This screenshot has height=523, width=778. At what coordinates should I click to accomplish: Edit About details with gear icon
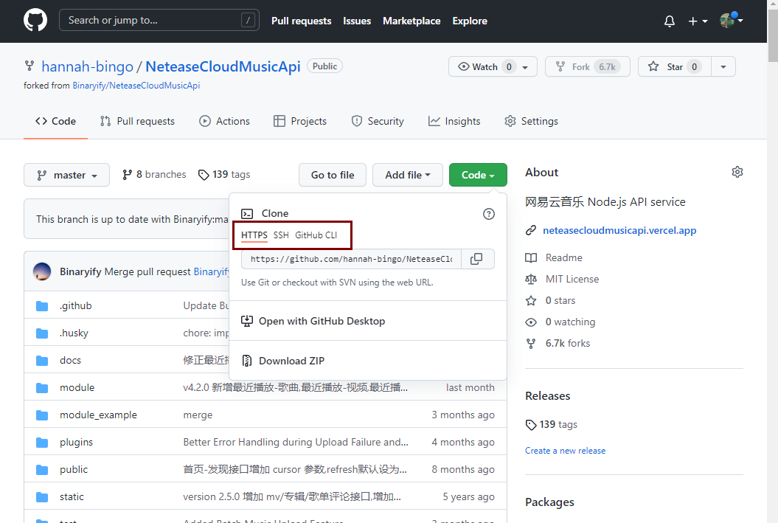pyautogui.click(x=737, y=172)
